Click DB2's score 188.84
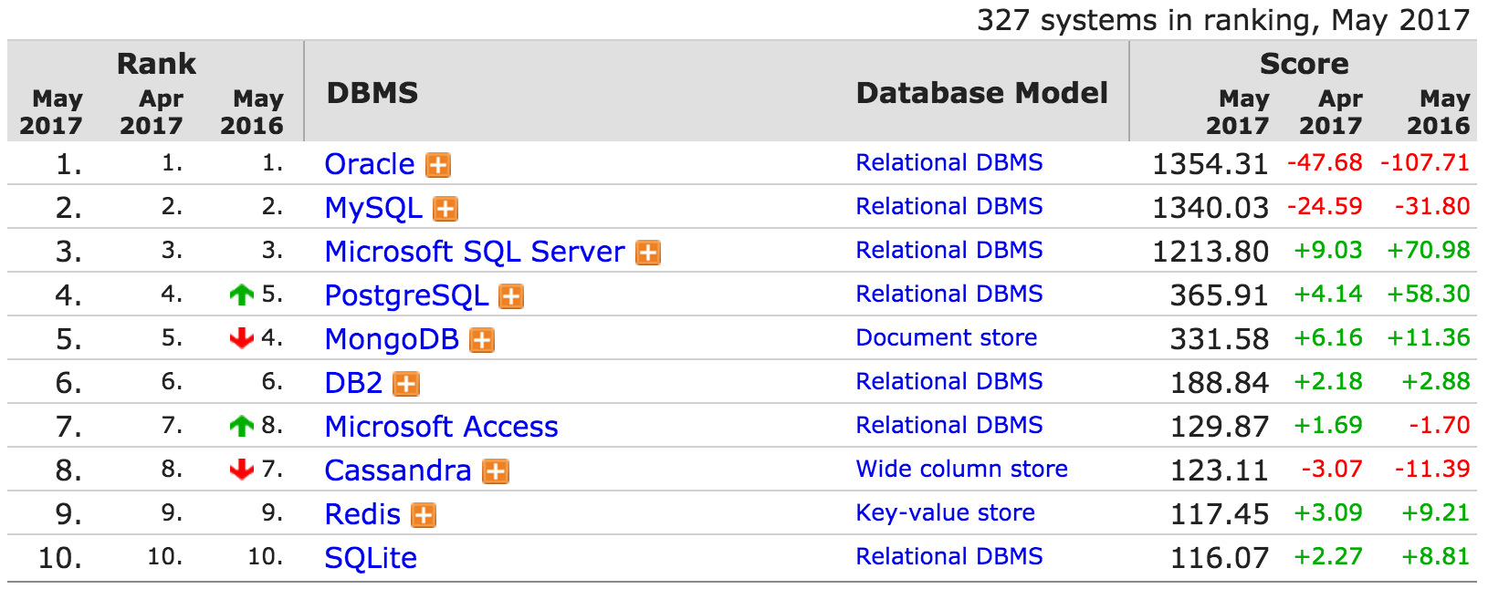The image size is (1488, 589). [x=1220, y=383]
